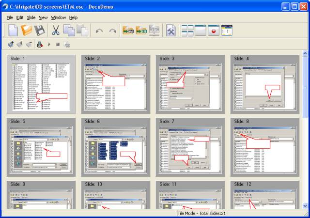Image resolution: width=310 pixels, height=218 pixels.
Task: Select the Slide 2 thumbnail
Action: (x=116, y=84)
